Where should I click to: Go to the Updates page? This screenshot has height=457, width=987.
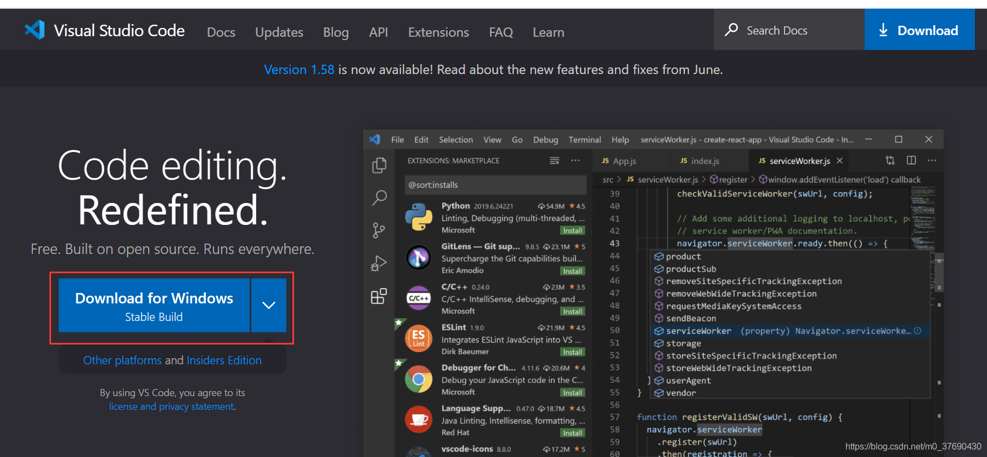point(279,32)
